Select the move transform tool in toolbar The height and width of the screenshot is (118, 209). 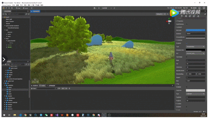(4, 8)
